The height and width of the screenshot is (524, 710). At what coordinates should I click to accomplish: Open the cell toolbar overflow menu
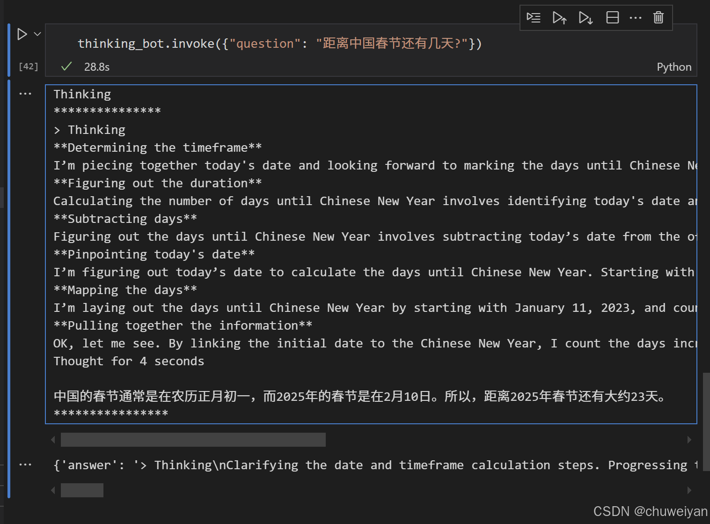pyautogui.click(x=636, y=17)
